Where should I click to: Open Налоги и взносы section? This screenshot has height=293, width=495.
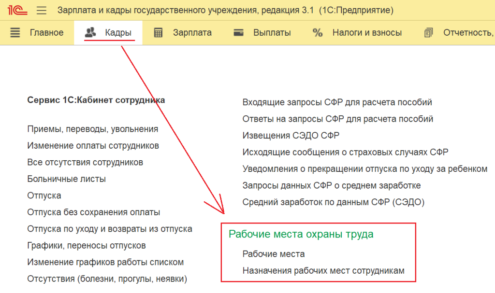[367, 32]
